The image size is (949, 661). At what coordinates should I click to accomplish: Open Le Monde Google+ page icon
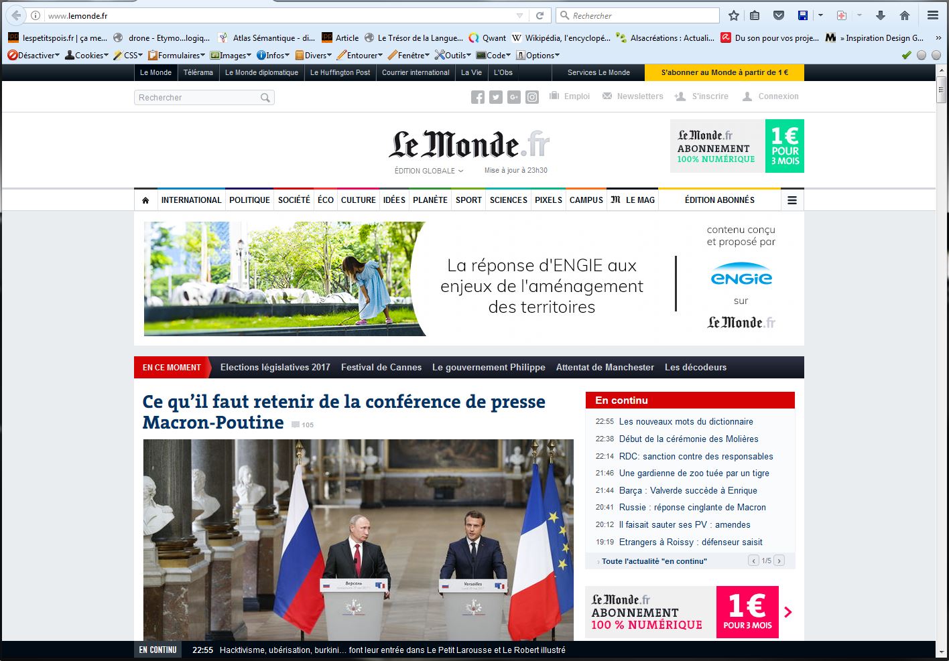click(514, 97)
